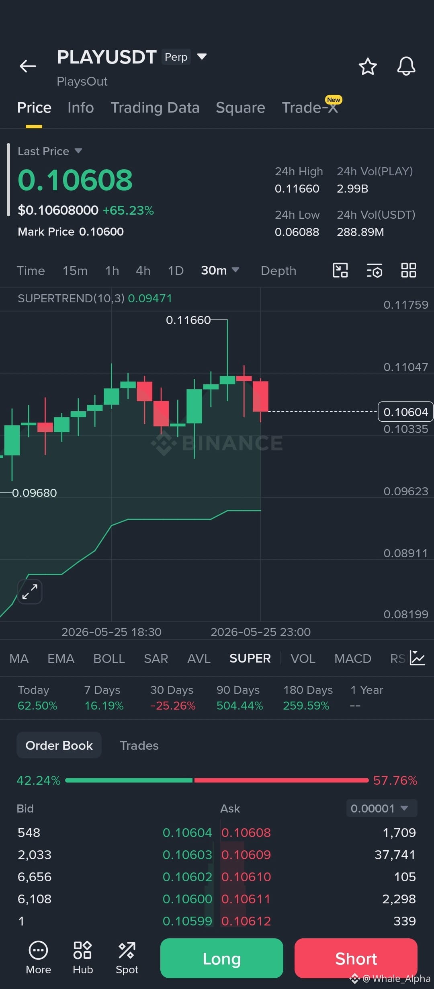Image resolution: width=434 pixels, height=989 pixels.
Task: Tap the 90 Days 504.44% performance
Action: (240, 698)
